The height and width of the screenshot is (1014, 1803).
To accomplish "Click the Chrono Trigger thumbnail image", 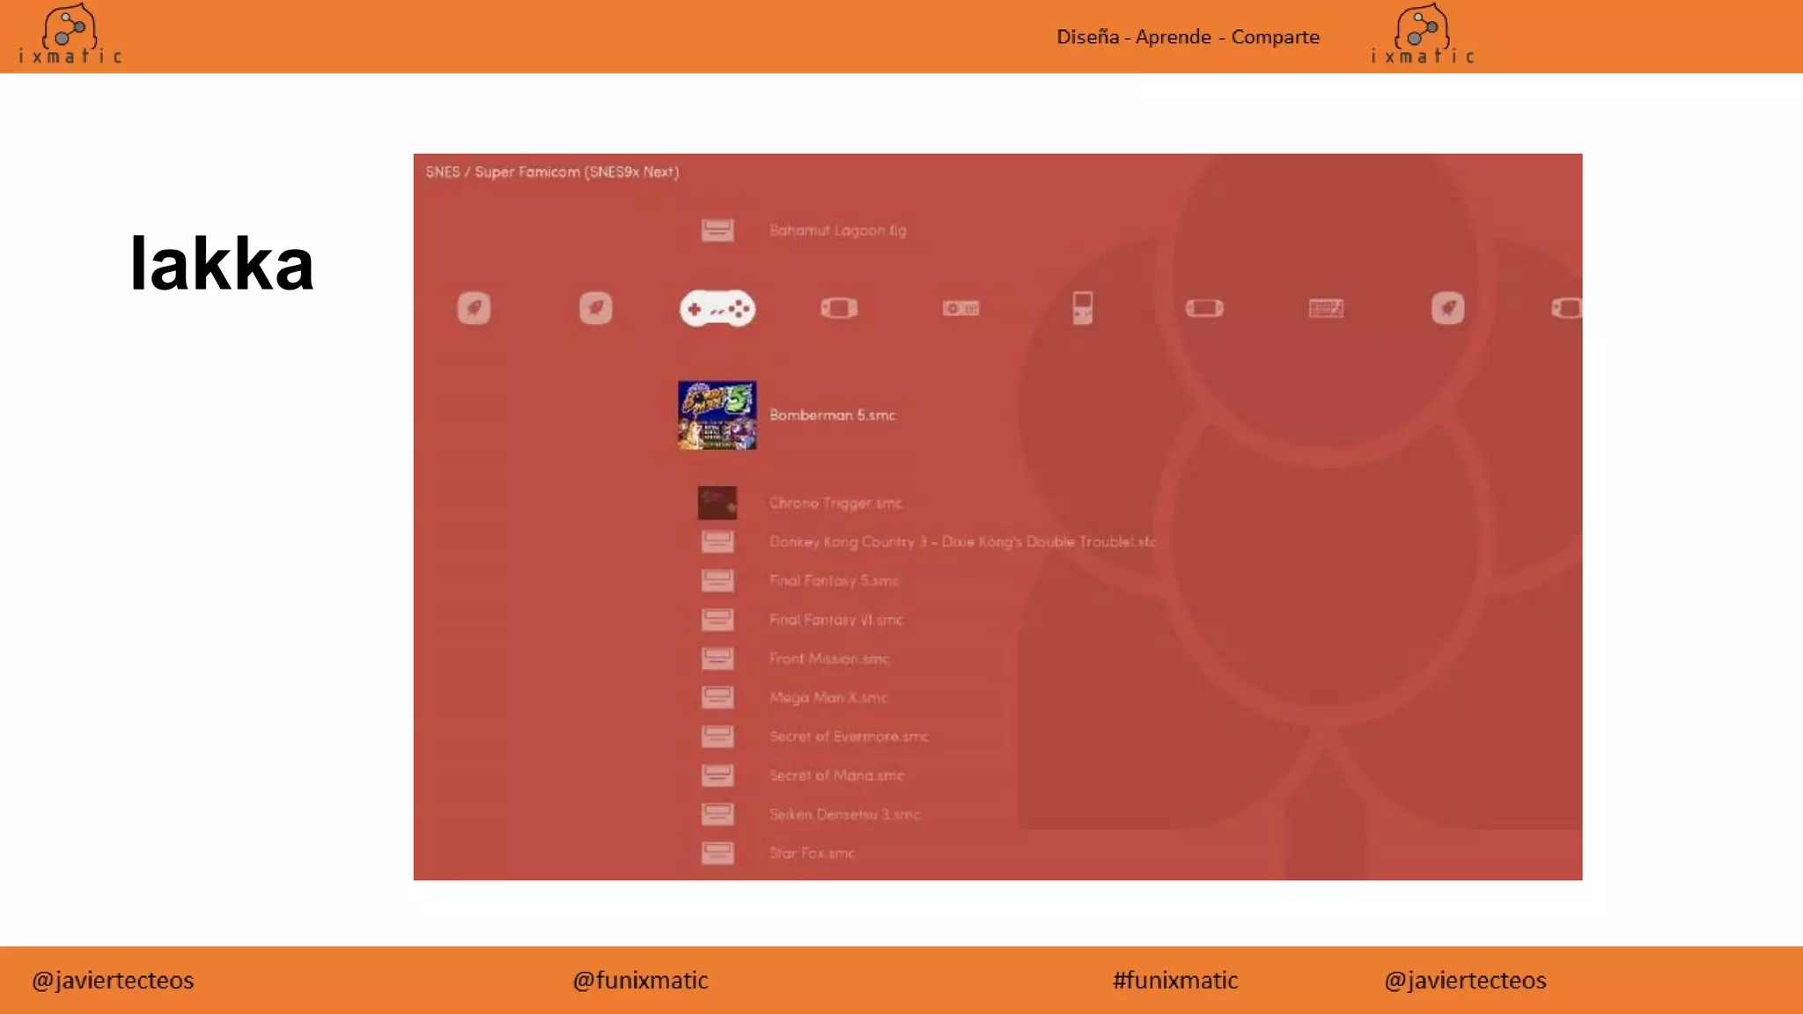I will pyautogui.click(x=717, y=503).
